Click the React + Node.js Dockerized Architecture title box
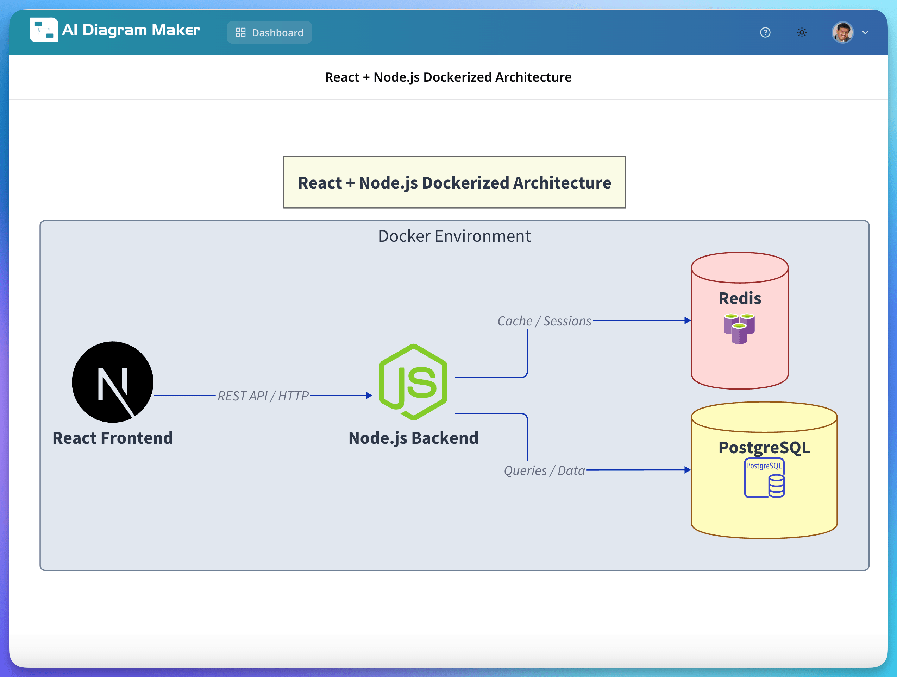 click(454, 182)
